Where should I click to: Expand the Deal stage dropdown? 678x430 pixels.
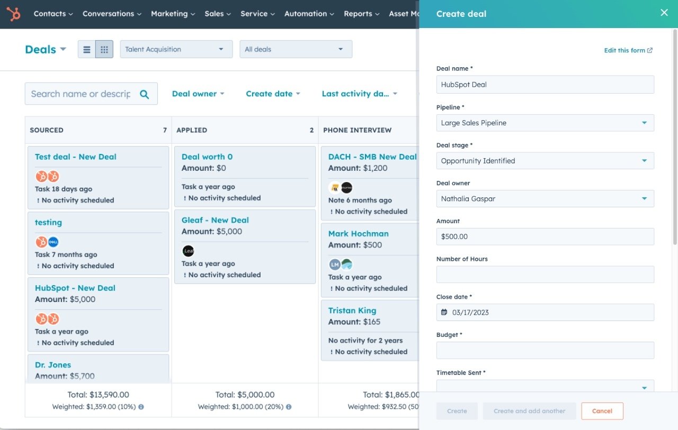pyautogui.click(x=545, y=160)
